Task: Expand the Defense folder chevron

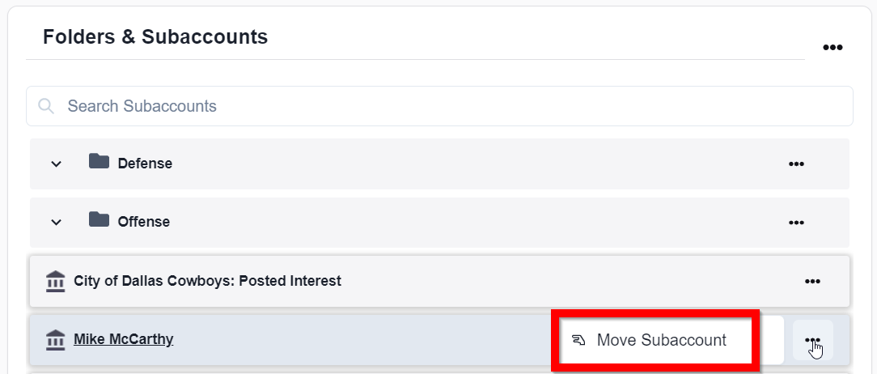Action: coord(56,164)
